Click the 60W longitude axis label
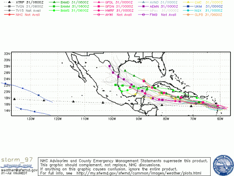This screenshot has height=176, width=234. click(x=220, y=119)
